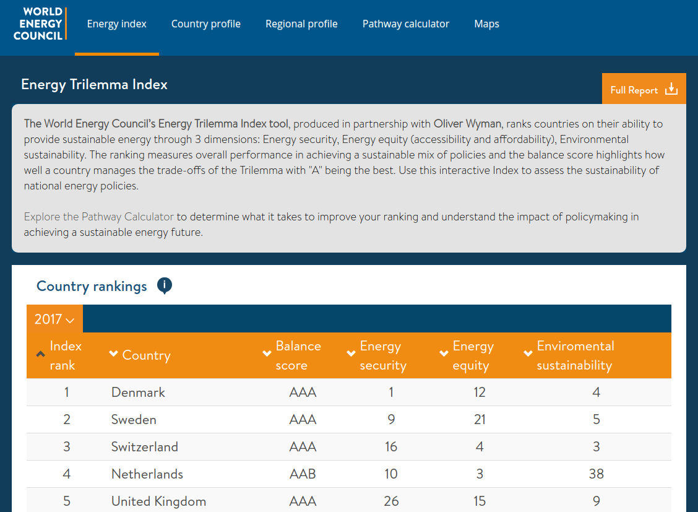The width and height of the screenshot is (698, 512).
Task: Click the Energy Trilemma Index heading
Action: (x=95, y=85)
